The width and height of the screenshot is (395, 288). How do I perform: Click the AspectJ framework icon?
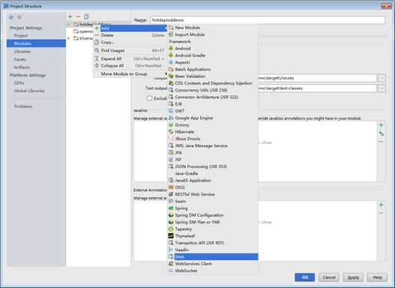171,62
